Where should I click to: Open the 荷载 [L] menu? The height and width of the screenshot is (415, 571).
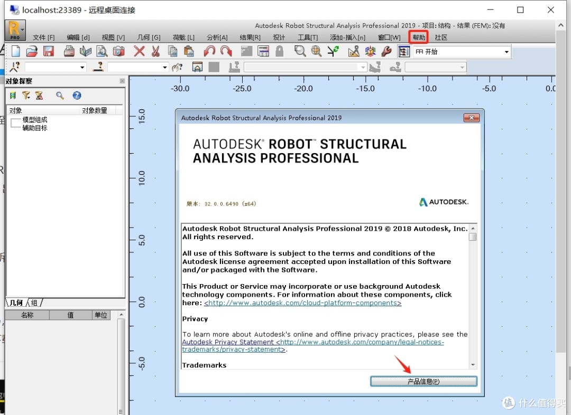pyautogui.click(x=183, y=37)
